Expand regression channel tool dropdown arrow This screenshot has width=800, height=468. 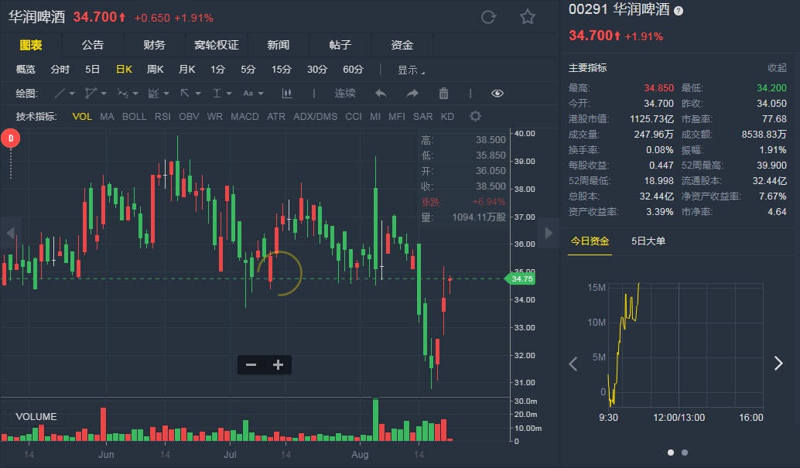coord(166,94)
